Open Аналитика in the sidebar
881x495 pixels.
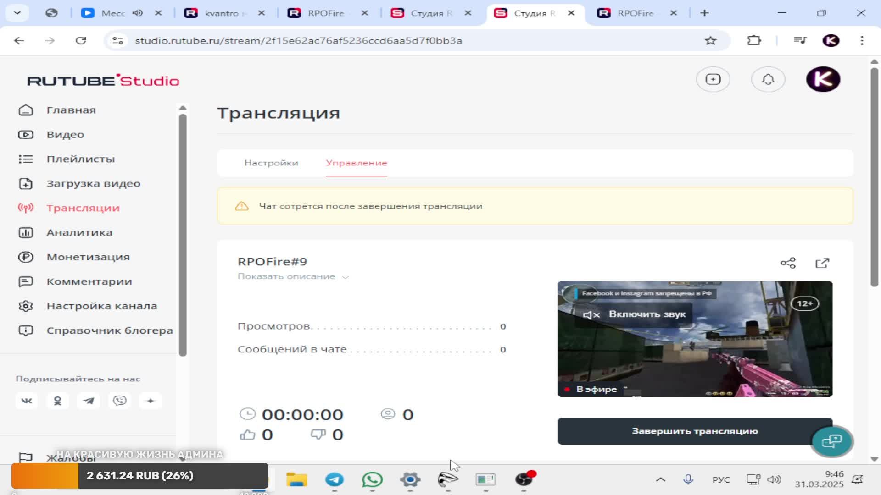coord(79,232)
